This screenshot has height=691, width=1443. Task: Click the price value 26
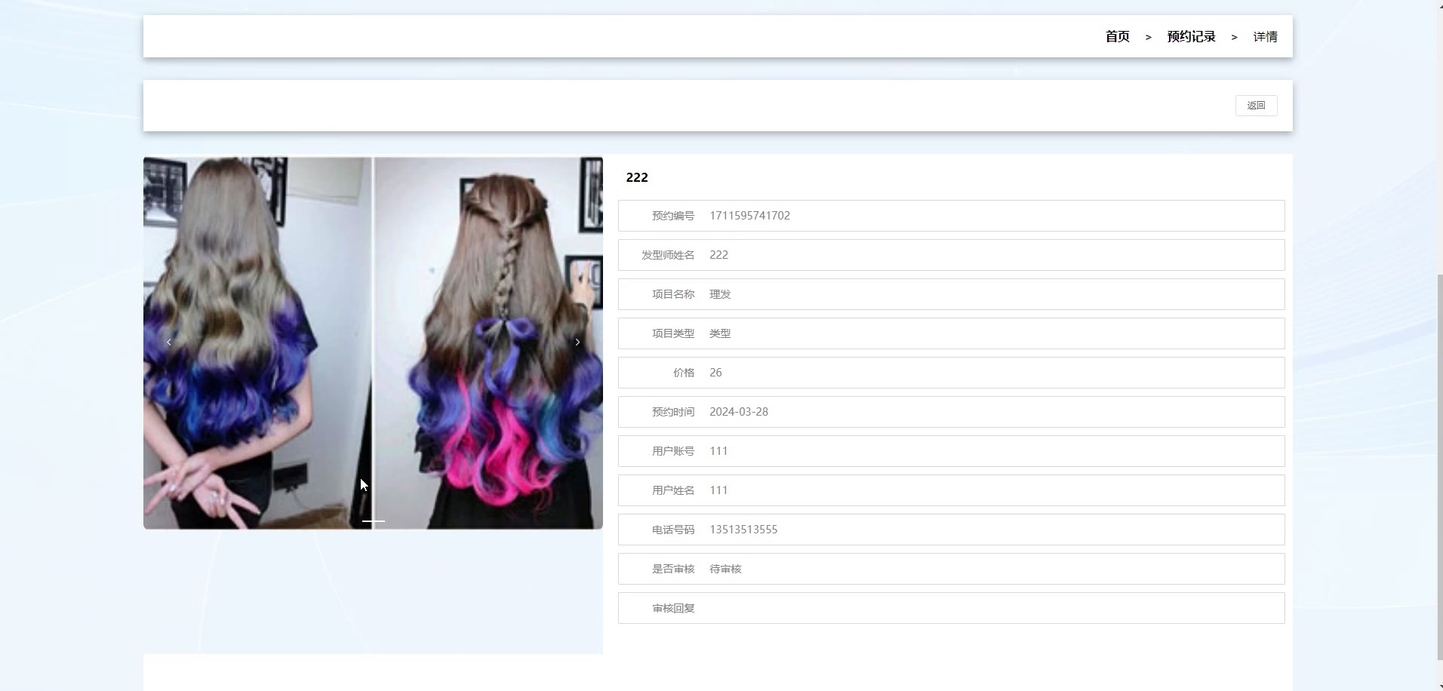click(x=715, y=373)
